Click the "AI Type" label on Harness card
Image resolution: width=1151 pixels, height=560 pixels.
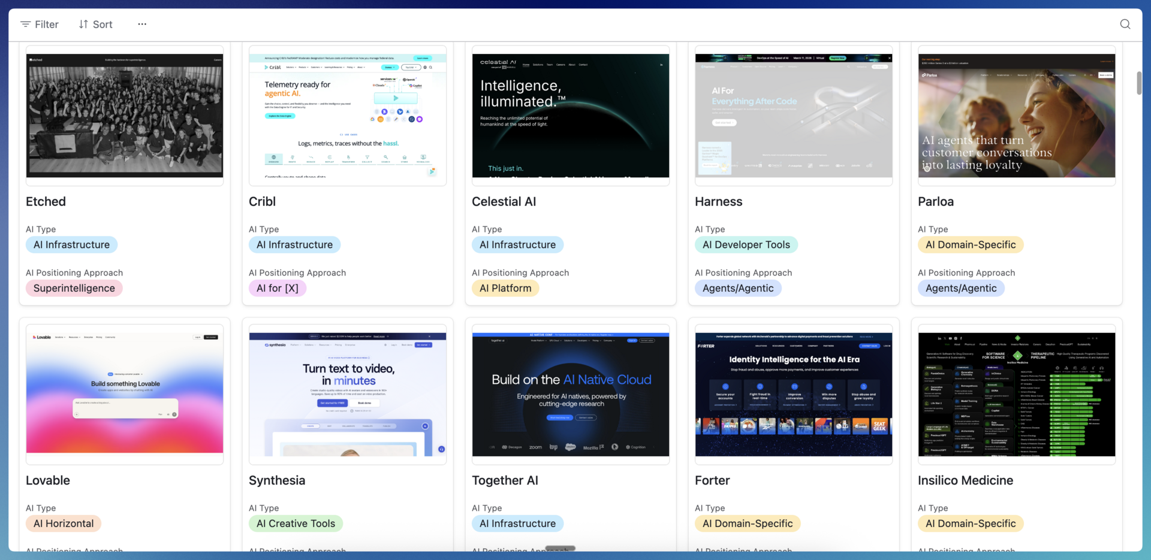[x=710, y=229]
